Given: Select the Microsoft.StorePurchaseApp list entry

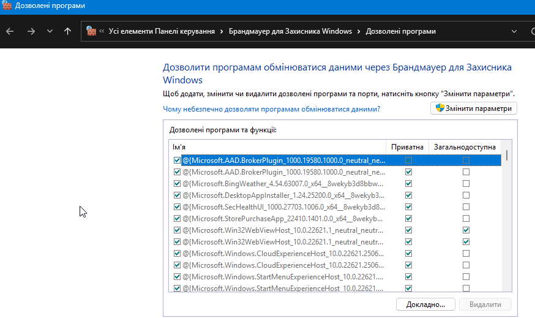Looking at the screenshot, I should click(283, 219).
